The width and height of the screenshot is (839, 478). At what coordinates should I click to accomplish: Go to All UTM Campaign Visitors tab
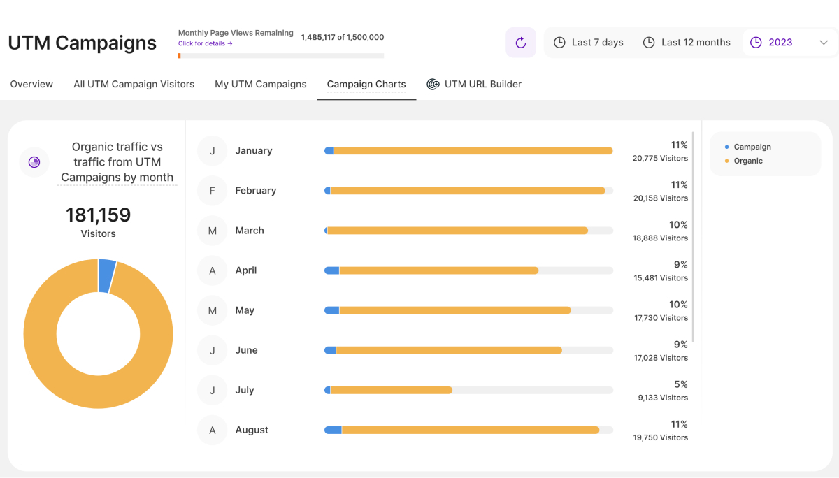(134, 85)
